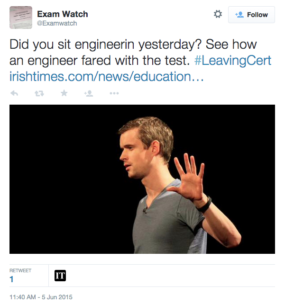Follow the Exam Watch account
Viewport: 285px width, 304px height.
(x=251, y=15)
